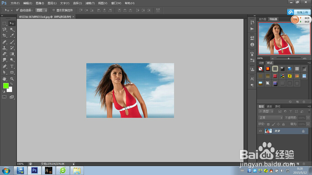
Task: Select the Eyedropper tool
Action: click(12, 35)
